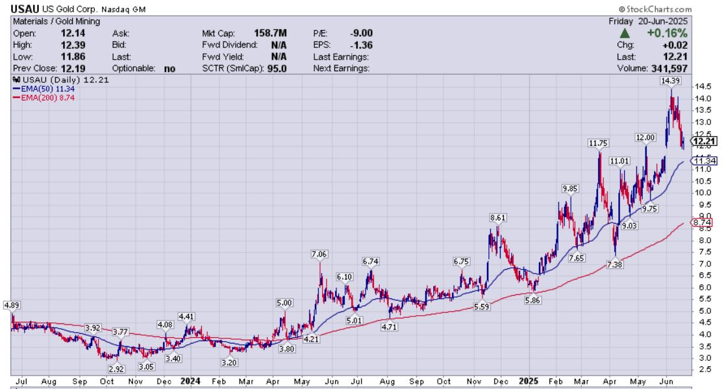This screenshot has width=726, height=389.
Task: Click the 7.06 price label
Action: 319,254
